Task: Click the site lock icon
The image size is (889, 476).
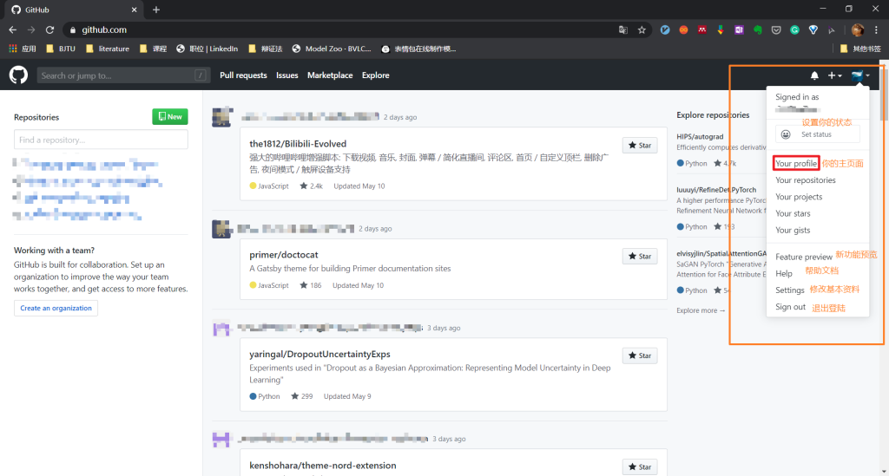Action: (73, 30)
